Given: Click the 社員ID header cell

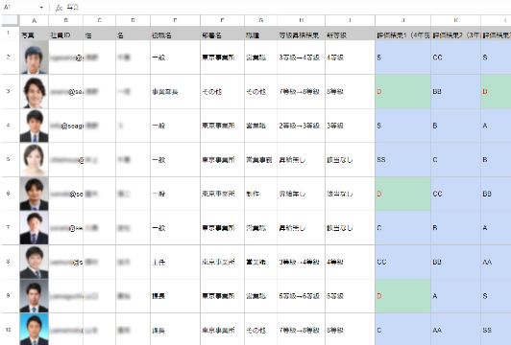Looking at the screenshot, I should coord(66,34).
